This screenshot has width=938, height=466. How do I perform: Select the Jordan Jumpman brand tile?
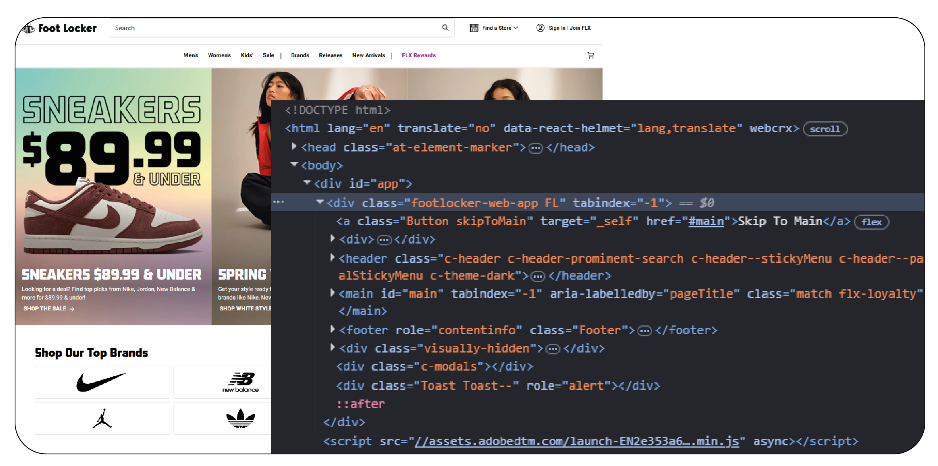pos(102,418)
